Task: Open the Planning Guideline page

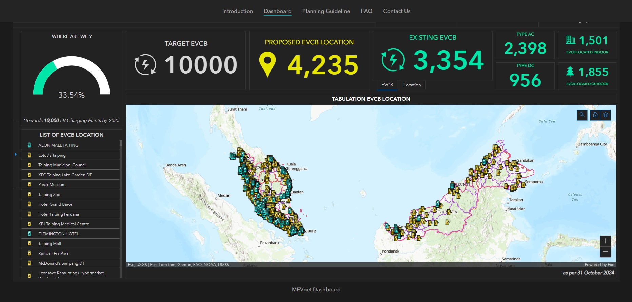Action: pos(326,11)
